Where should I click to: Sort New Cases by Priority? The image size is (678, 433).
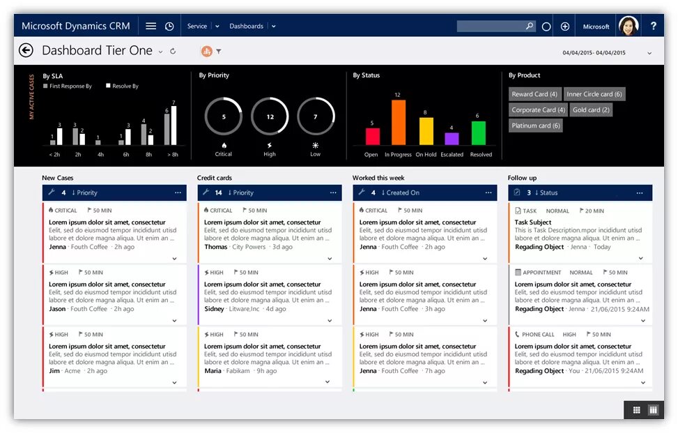84,192
